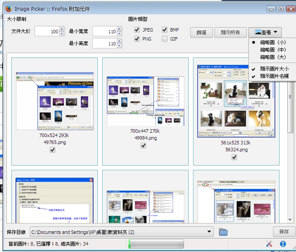
Task: Click the Image Picker options dialog thumbnail
Action: tap(55, 200)
